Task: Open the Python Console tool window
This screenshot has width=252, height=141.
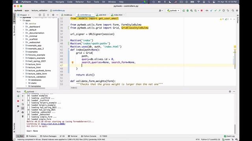Action: 89,136
